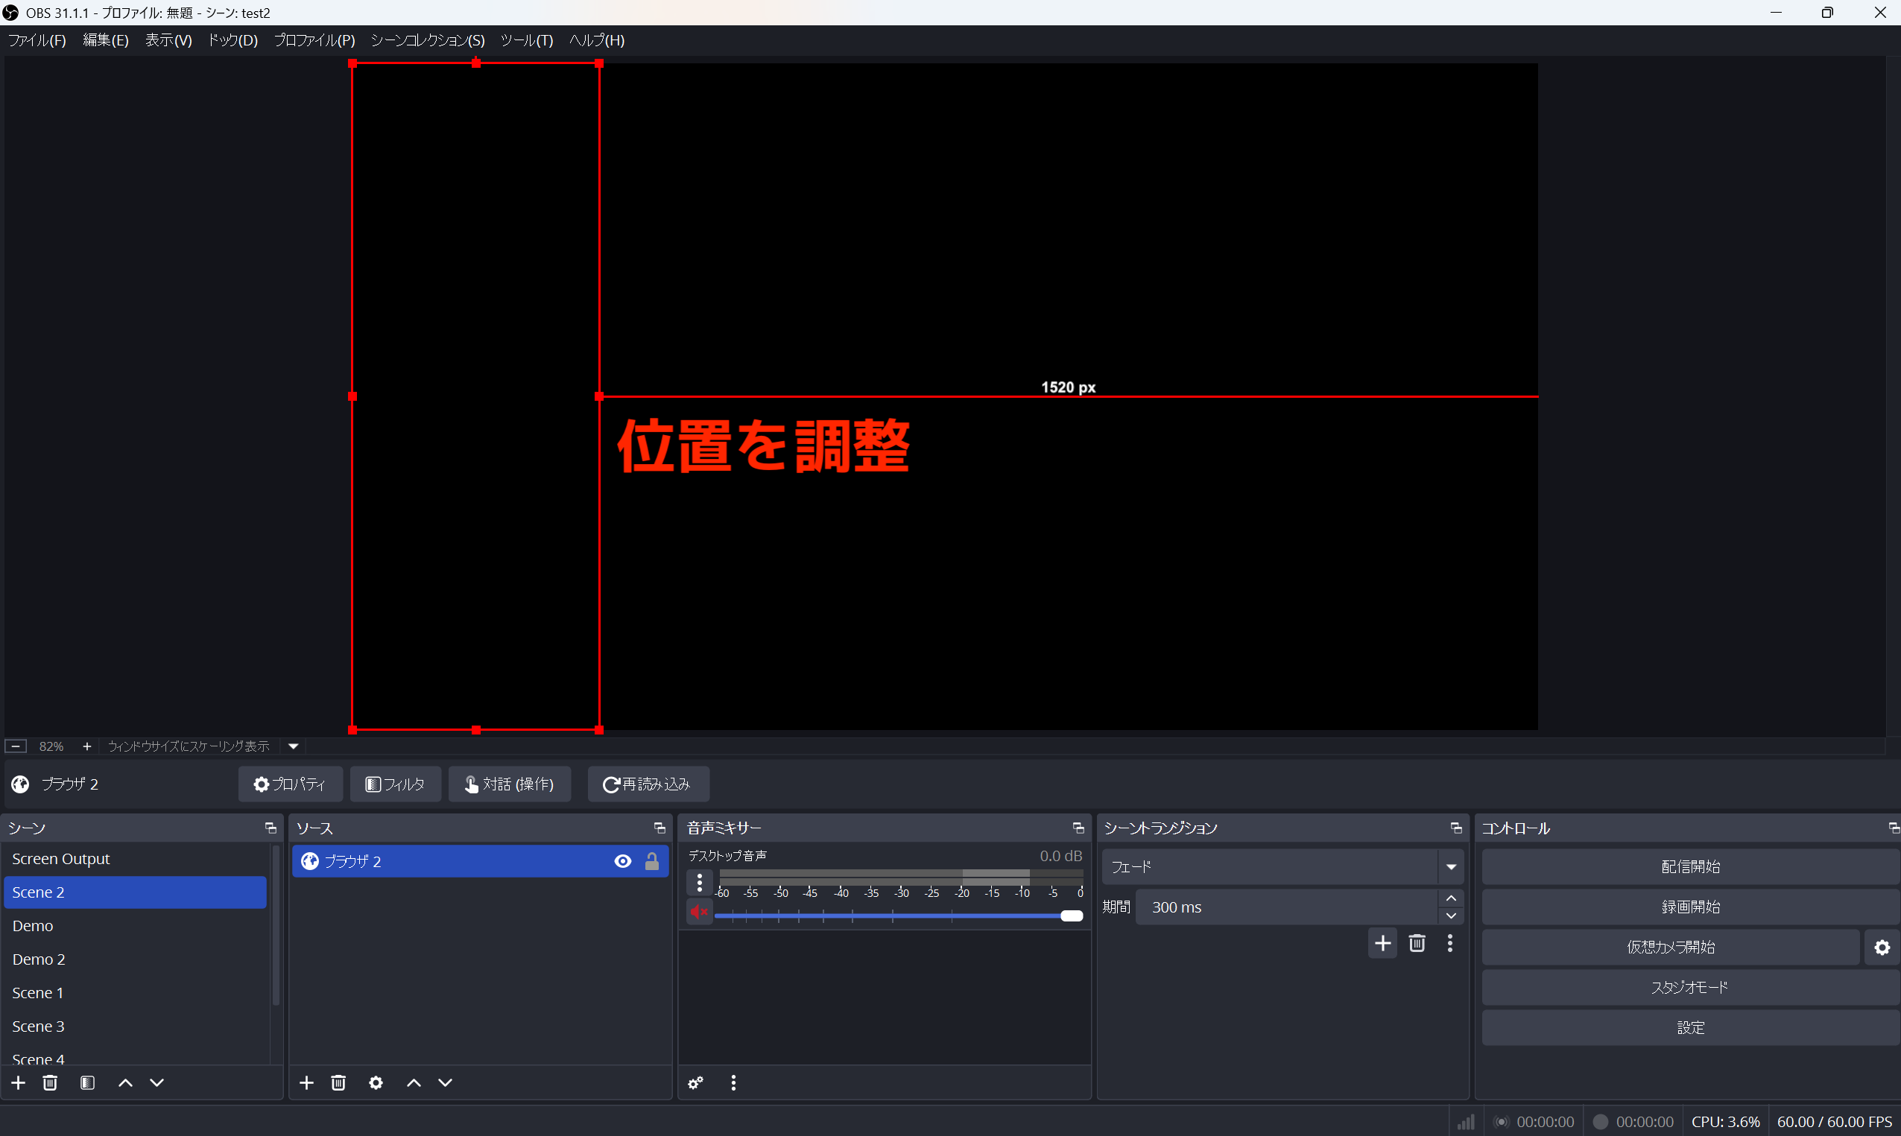Viewport: 1901px width, 1136px height.
Task: Start the virtual camera with 仮想カメラ開始
Action: 1671,948
